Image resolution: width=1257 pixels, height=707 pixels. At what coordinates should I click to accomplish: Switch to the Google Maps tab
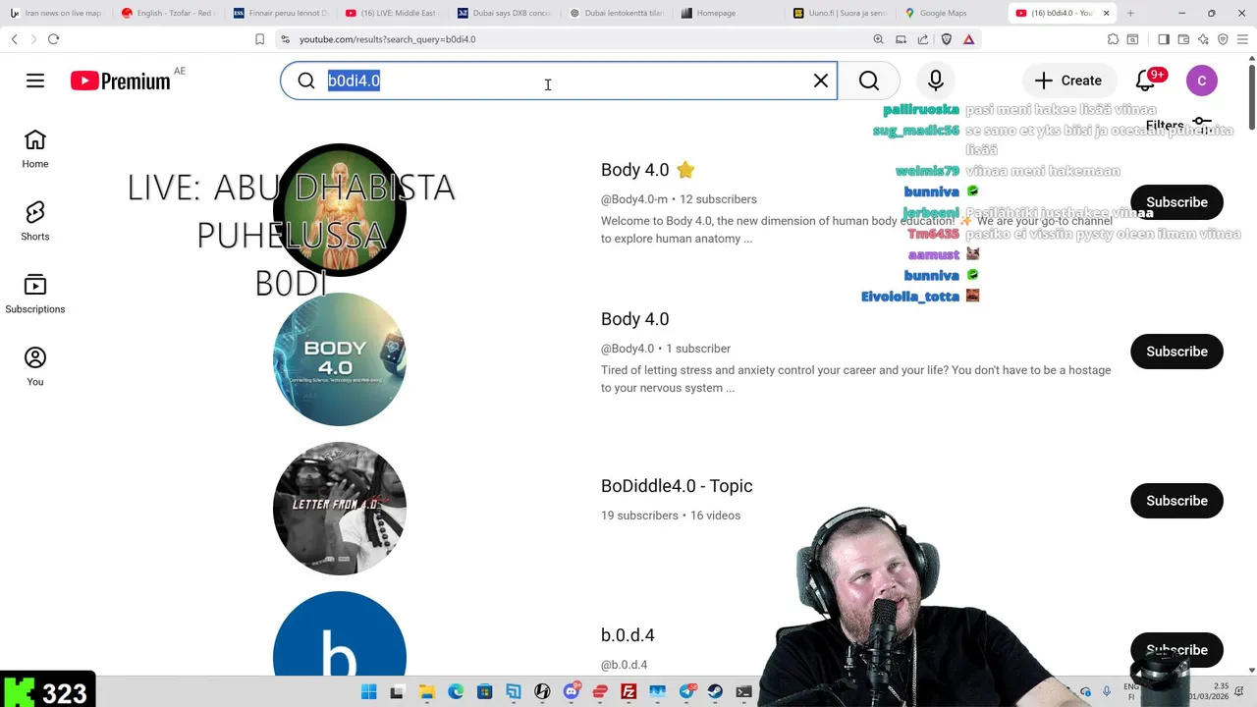(952, 13)
